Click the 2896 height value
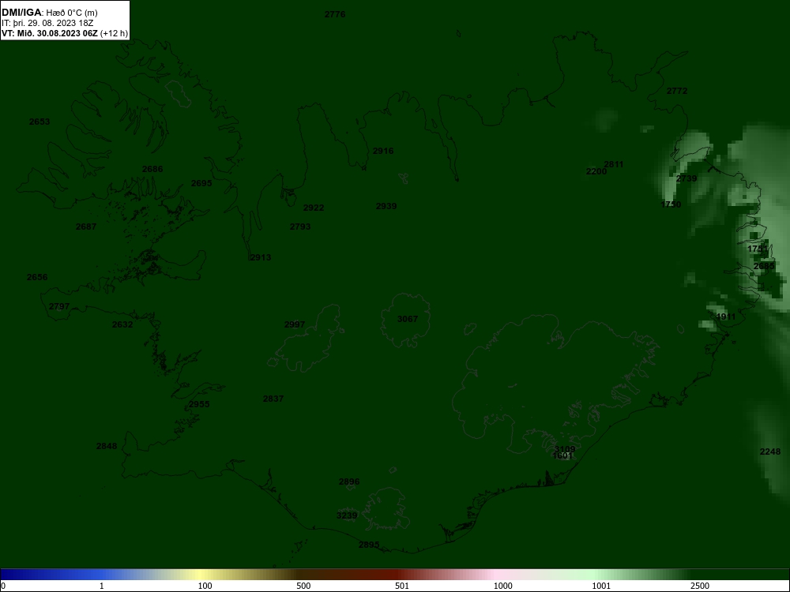Image resolution: width=790 pixels, height=592 pixels. (349, 481)
